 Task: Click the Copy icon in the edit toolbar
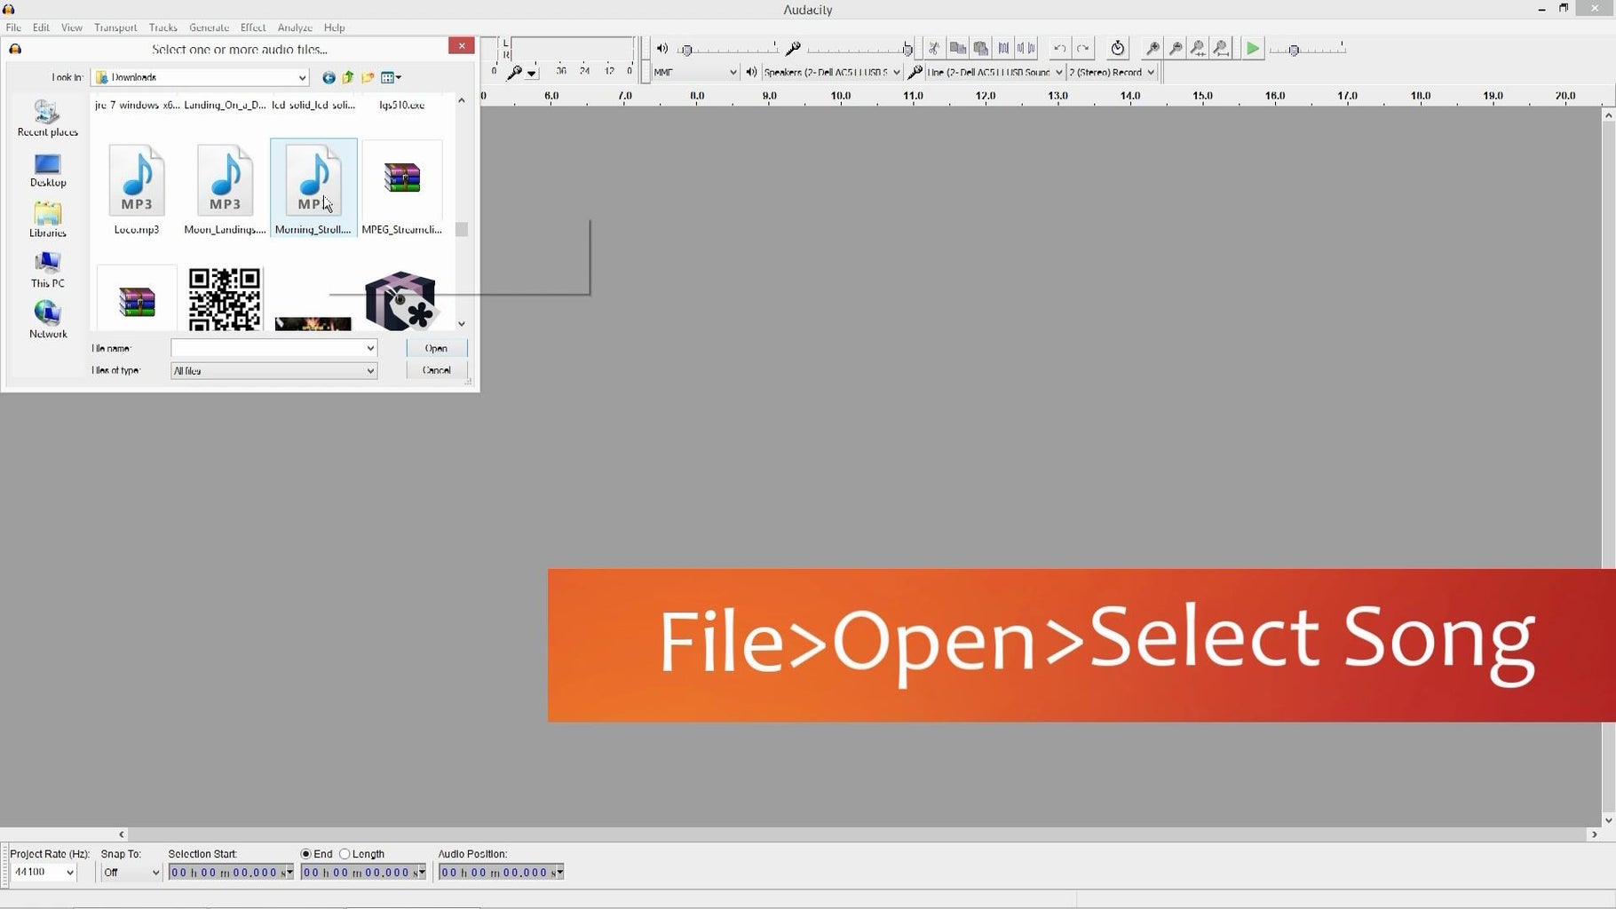[957, 49]
